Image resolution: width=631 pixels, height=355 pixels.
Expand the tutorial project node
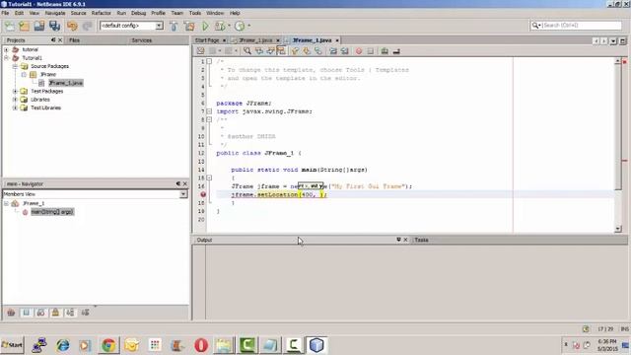point(7,49)
